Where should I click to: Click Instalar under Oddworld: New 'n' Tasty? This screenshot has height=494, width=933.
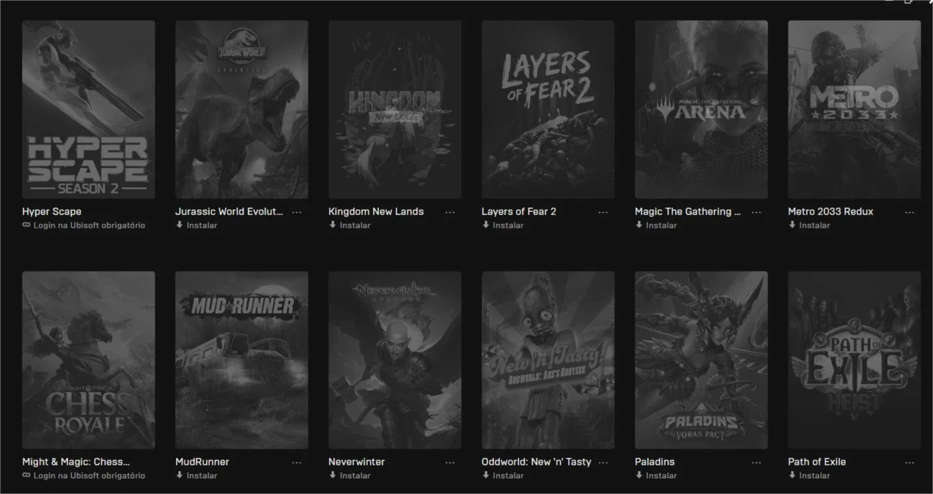[x=508, y=475]
